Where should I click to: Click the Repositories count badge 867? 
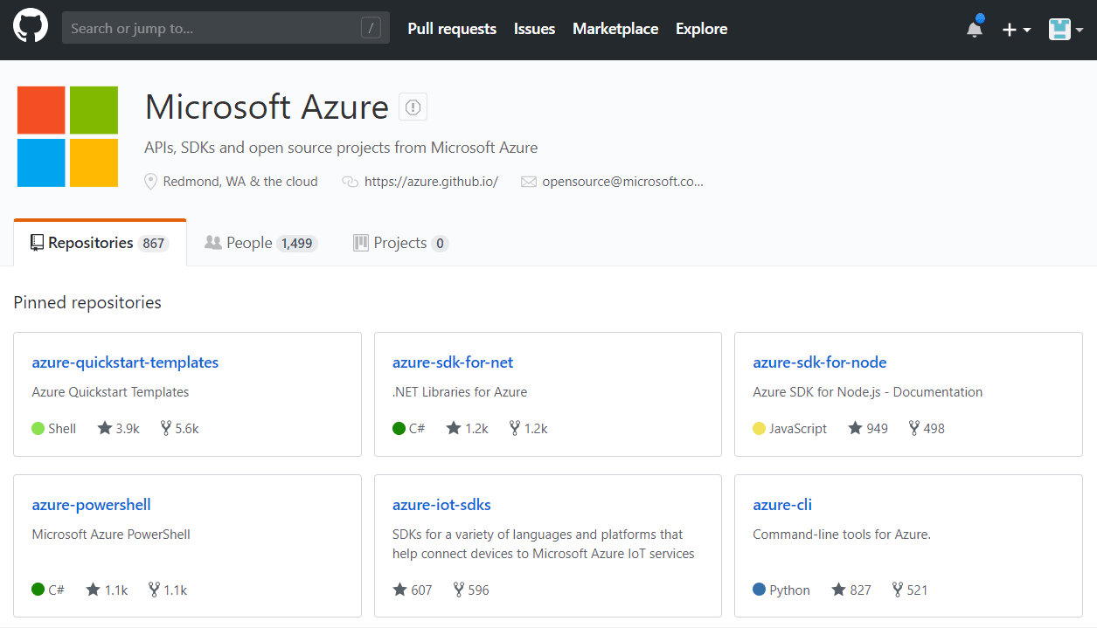(154, 244)
